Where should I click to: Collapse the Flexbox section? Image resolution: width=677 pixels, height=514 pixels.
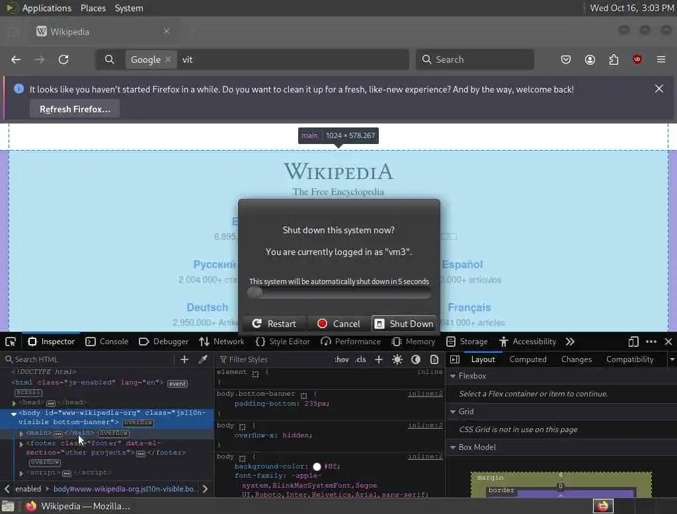pyautogui.click(x=453, y=376)
